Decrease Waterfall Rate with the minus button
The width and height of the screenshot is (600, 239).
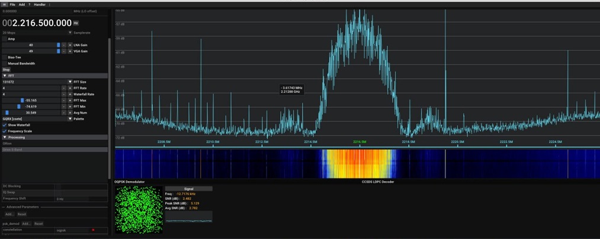click(63, 95)
